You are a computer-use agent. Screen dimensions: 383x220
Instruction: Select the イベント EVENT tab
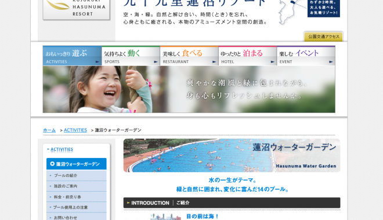[306, 56]
